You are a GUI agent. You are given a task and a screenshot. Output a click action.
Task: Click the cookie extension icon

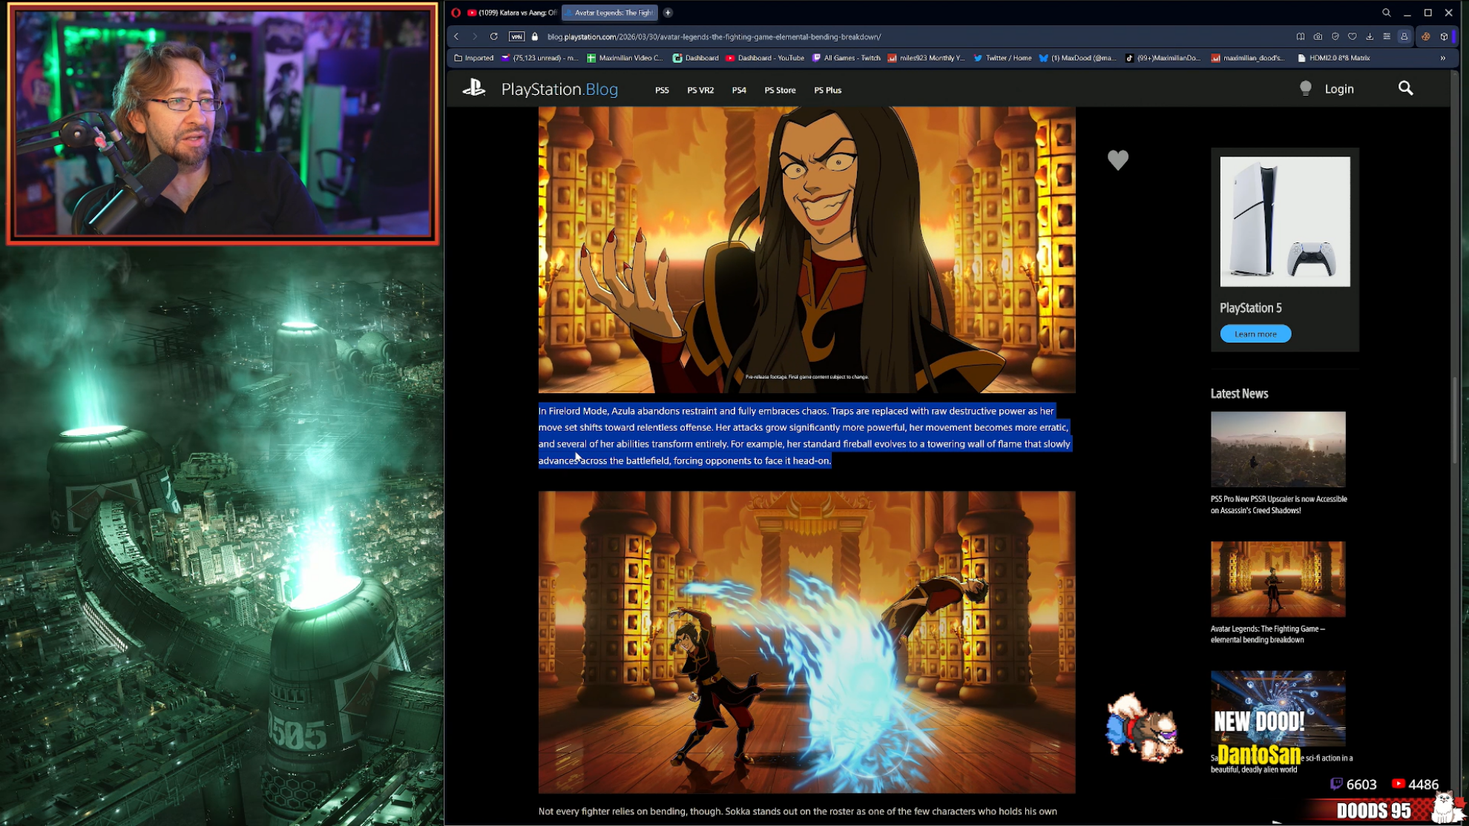[x=1426, y=36]
